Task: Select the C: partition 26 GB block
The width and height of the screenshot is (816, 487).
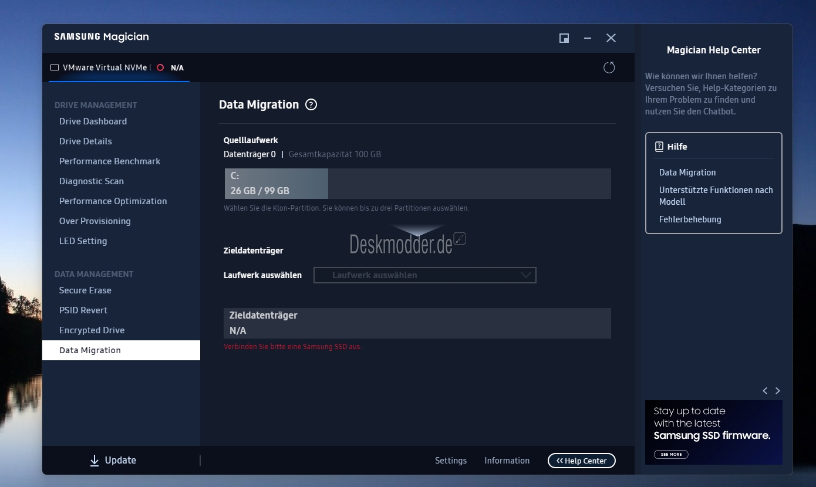Action: point(277,184)
